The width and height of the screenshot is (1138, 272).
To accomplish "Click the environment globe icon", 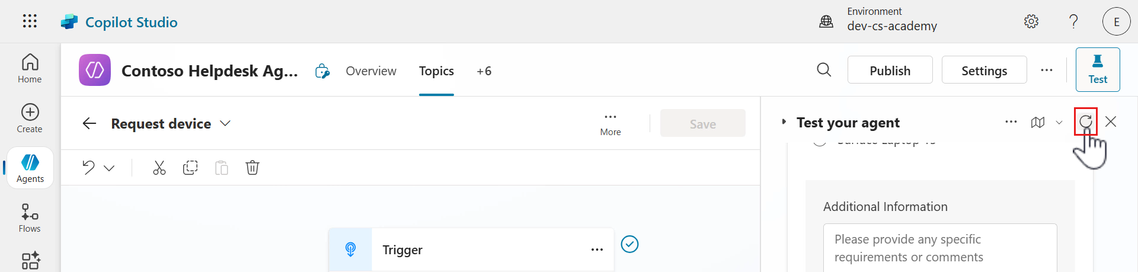I will pos(826,22).
